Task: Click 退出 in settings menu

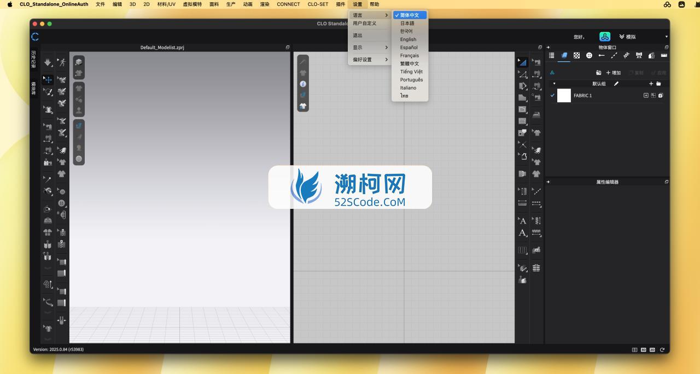Action: (358, 36)
